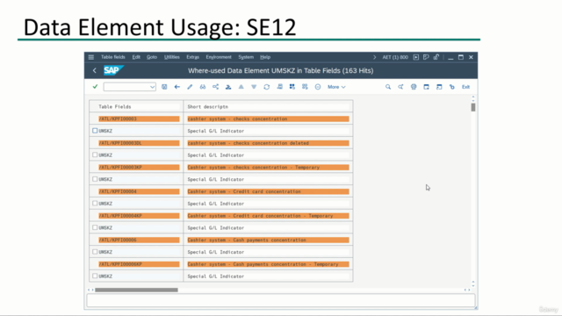Click the Save icon next to command field
562x316 pixels.
164,87
